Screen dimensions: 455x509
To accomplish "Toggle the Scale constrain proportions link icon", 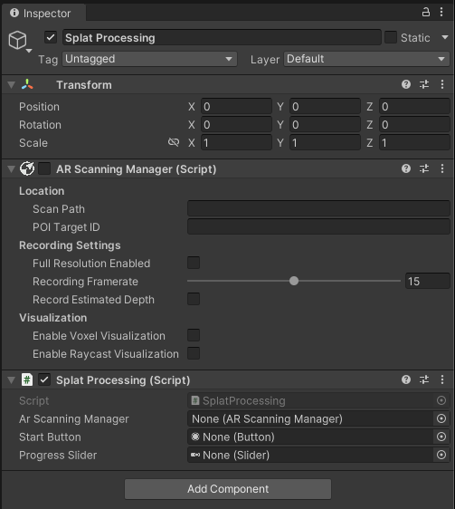I will [x=174, y=142].
